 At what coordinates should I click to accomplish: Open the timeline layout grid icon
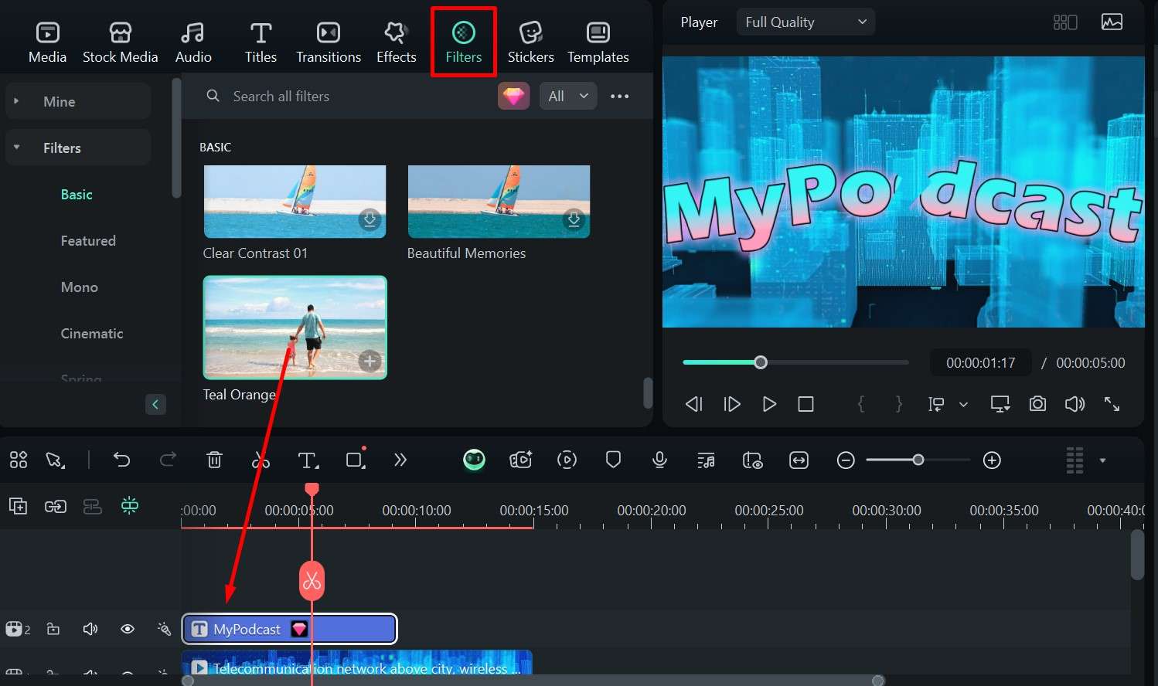[19, 460]
